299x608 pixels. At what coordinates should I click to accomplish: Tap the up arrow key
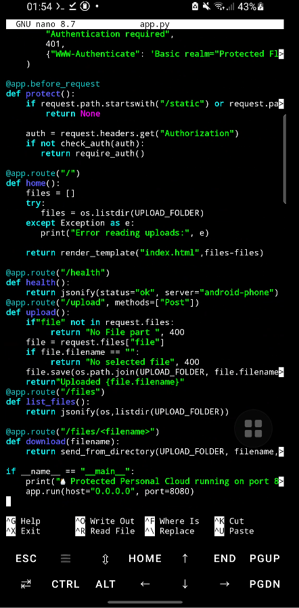(185, 559)
